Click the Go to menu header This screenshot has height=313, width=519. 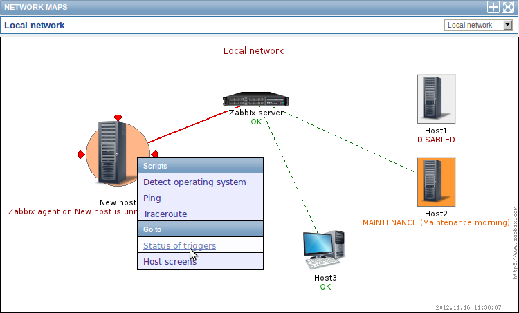point(200,229)
